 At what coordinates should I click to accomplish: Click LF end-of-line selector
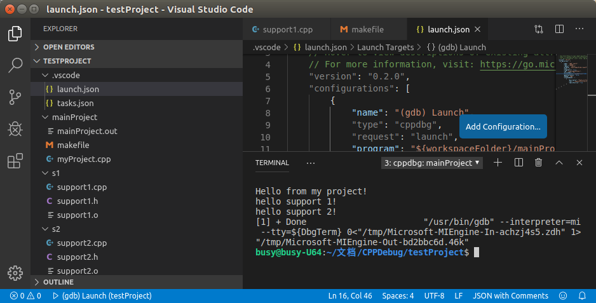coord(458,296)
